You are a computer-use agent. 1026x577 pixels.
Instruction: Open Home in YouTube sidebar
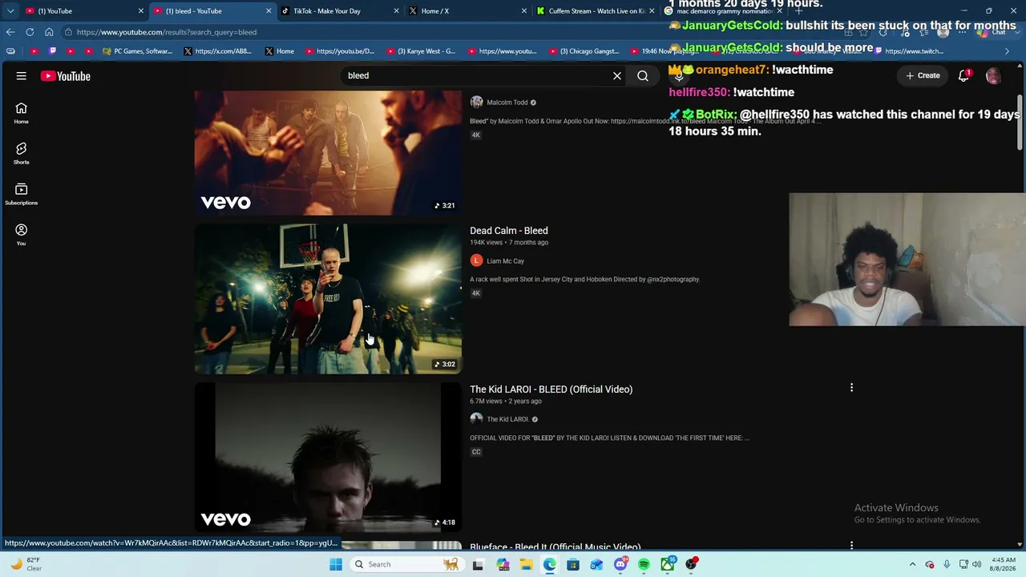[22, 113]
